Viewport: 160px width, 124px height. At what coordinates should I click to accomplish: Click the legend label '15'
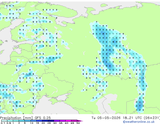click(37, 123)
